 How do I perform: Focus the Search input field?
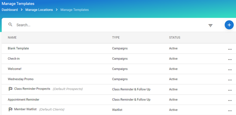click(x=105, y=25)
